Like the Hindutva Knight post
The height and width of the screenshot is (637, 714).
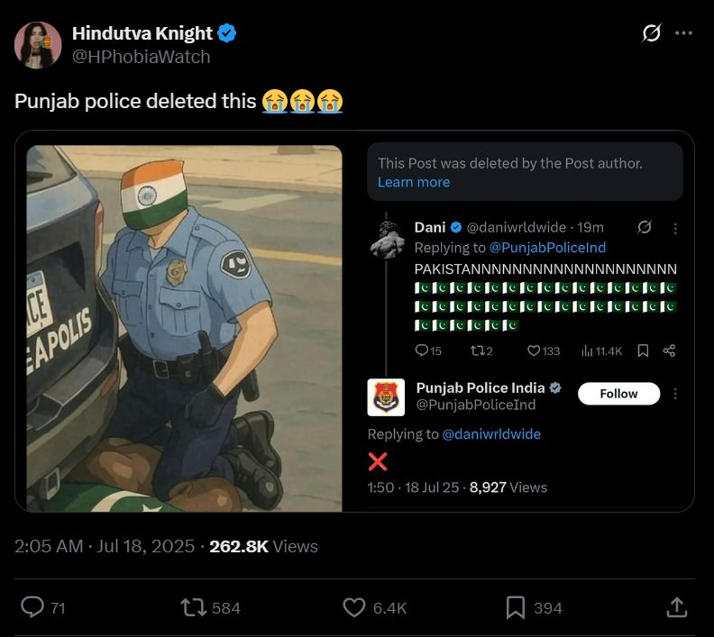pos(354,608)
